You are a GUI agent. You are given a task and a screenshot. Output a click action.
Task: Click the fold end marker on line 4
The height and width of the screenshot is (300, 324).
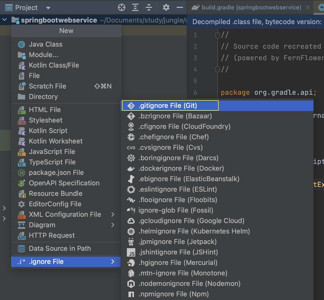point(217,69)
